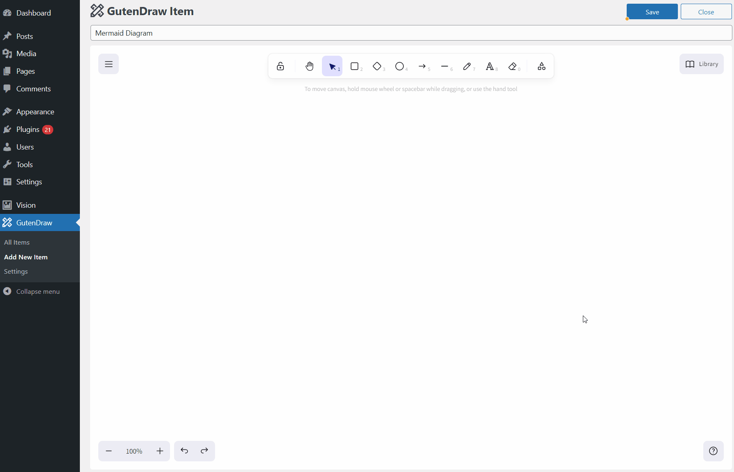
Task: Select the Rectangle shape tool
Action: (x=355, y=66)
